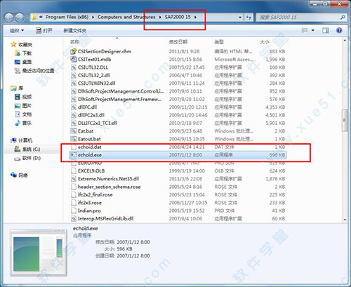351x287 pixels.
Task: Click the Eatout.bat batch file icon
Action: [x=74, y=139]
